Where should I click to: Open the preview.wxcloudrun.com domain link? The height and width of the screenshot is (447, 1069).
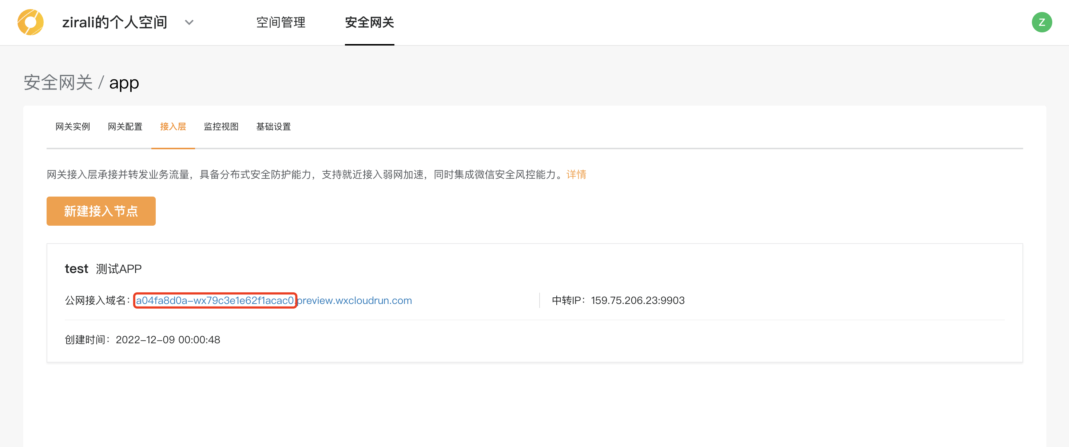(x=354, y=300)
